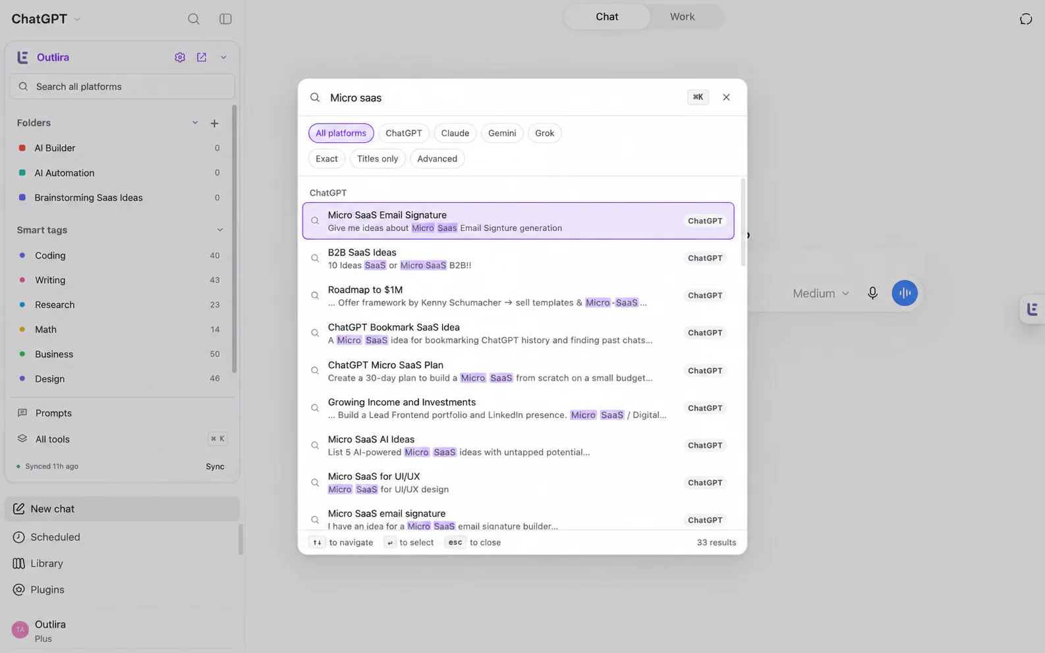Screen dimensions: 1045x653
Task: Collapse the Outlira panel chevron
Action: click(223, 57)
